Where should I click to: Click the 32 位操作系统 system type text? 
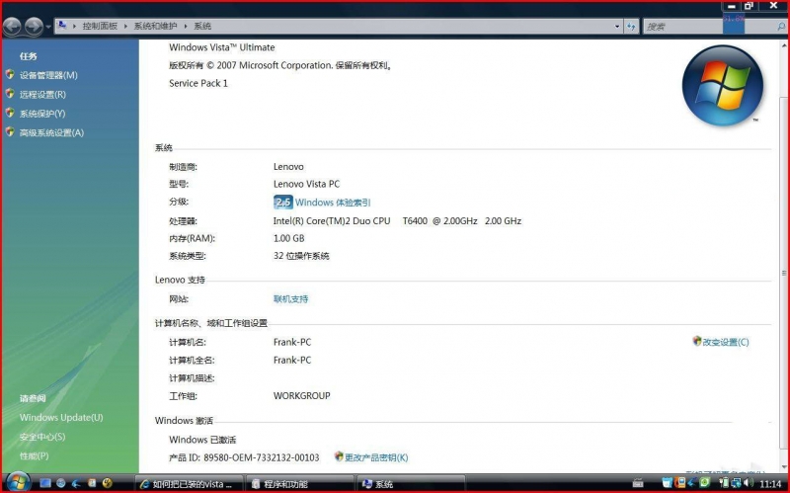click(x=301, y=256)
